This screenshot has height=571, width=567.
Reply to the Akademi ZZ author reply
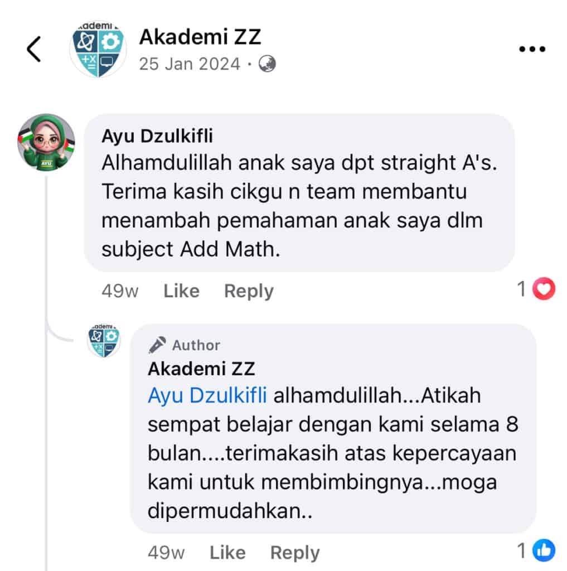click(x=295, y=553)
